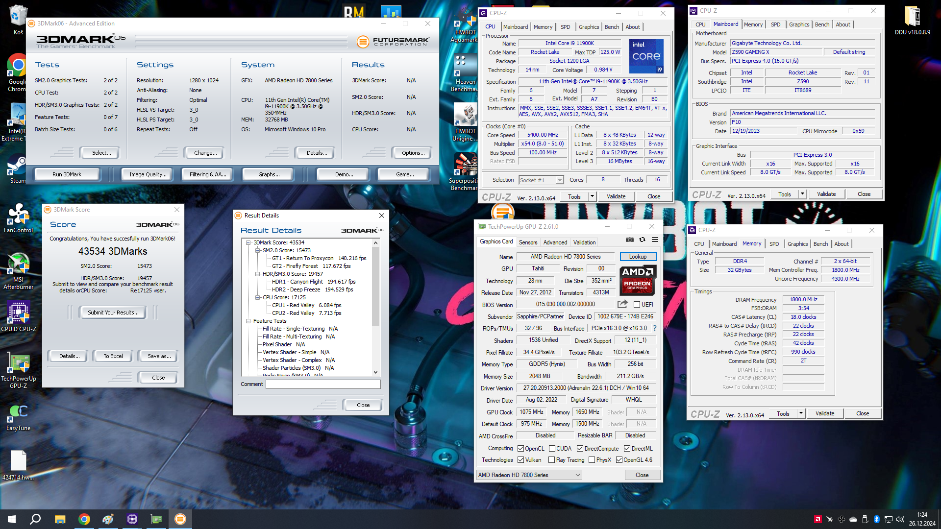
Task: Click the BIOS share/export arrow icon in GPU-Z
Action: [x=622, y=304]
